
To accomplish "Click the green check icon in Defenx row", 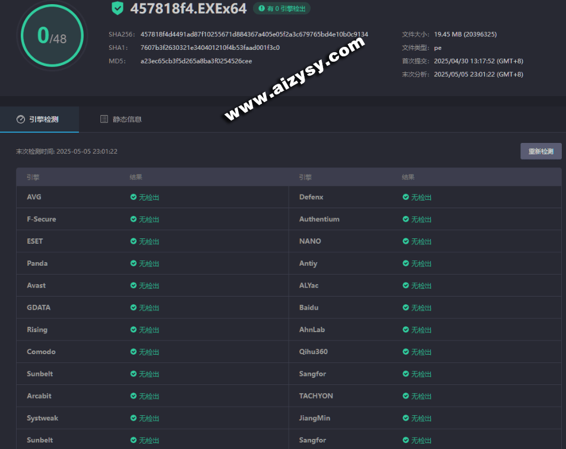I will pyautogui.click(x=406, y=197).
